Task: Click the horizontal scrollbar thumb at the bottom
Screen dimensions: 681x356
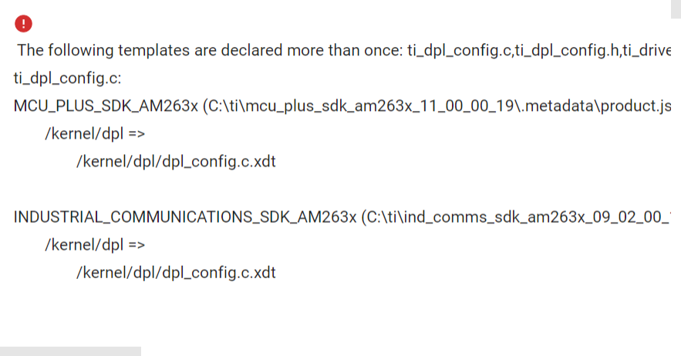Action: pyautogui.click(x=70, y=351)
